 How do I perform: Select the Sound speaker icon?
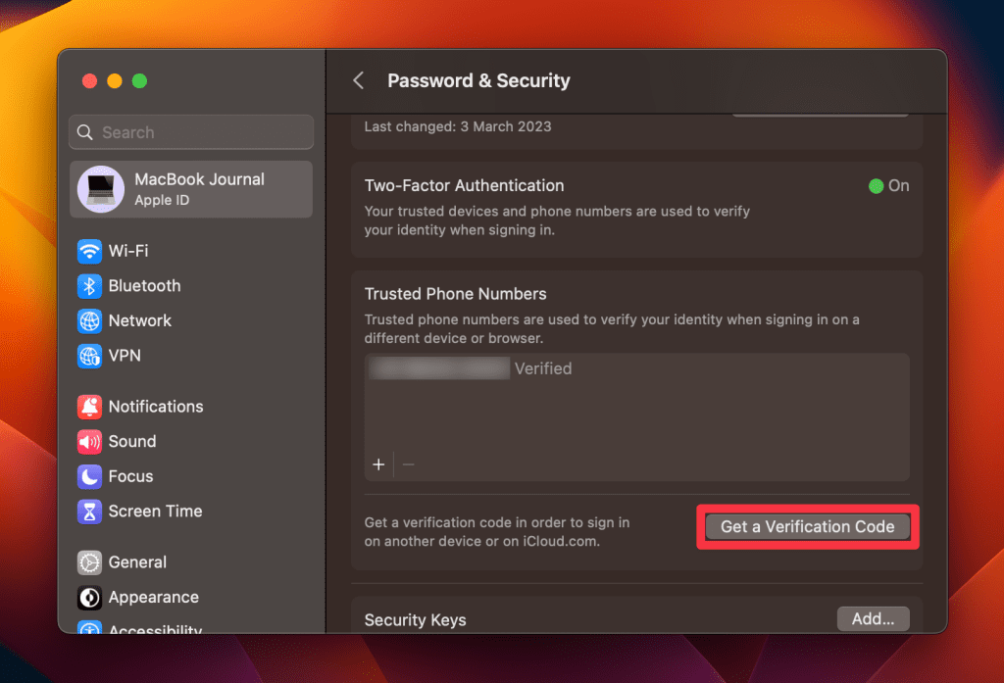[x=90, y=442]
